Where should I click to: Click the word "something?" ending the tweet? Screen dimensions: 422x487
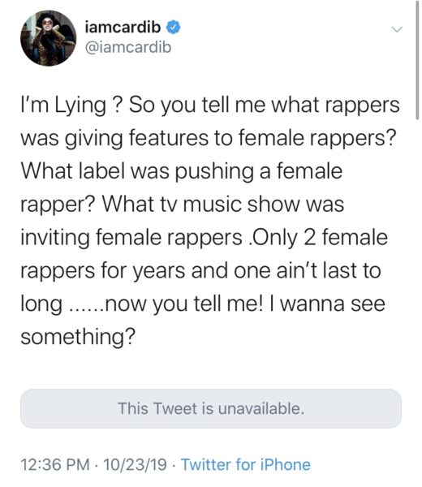(x=78, y=337)
